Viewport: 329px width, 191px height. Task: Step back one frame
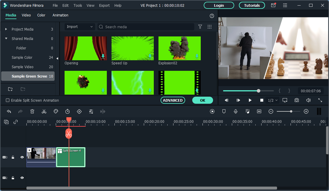(x=226, y=100)
